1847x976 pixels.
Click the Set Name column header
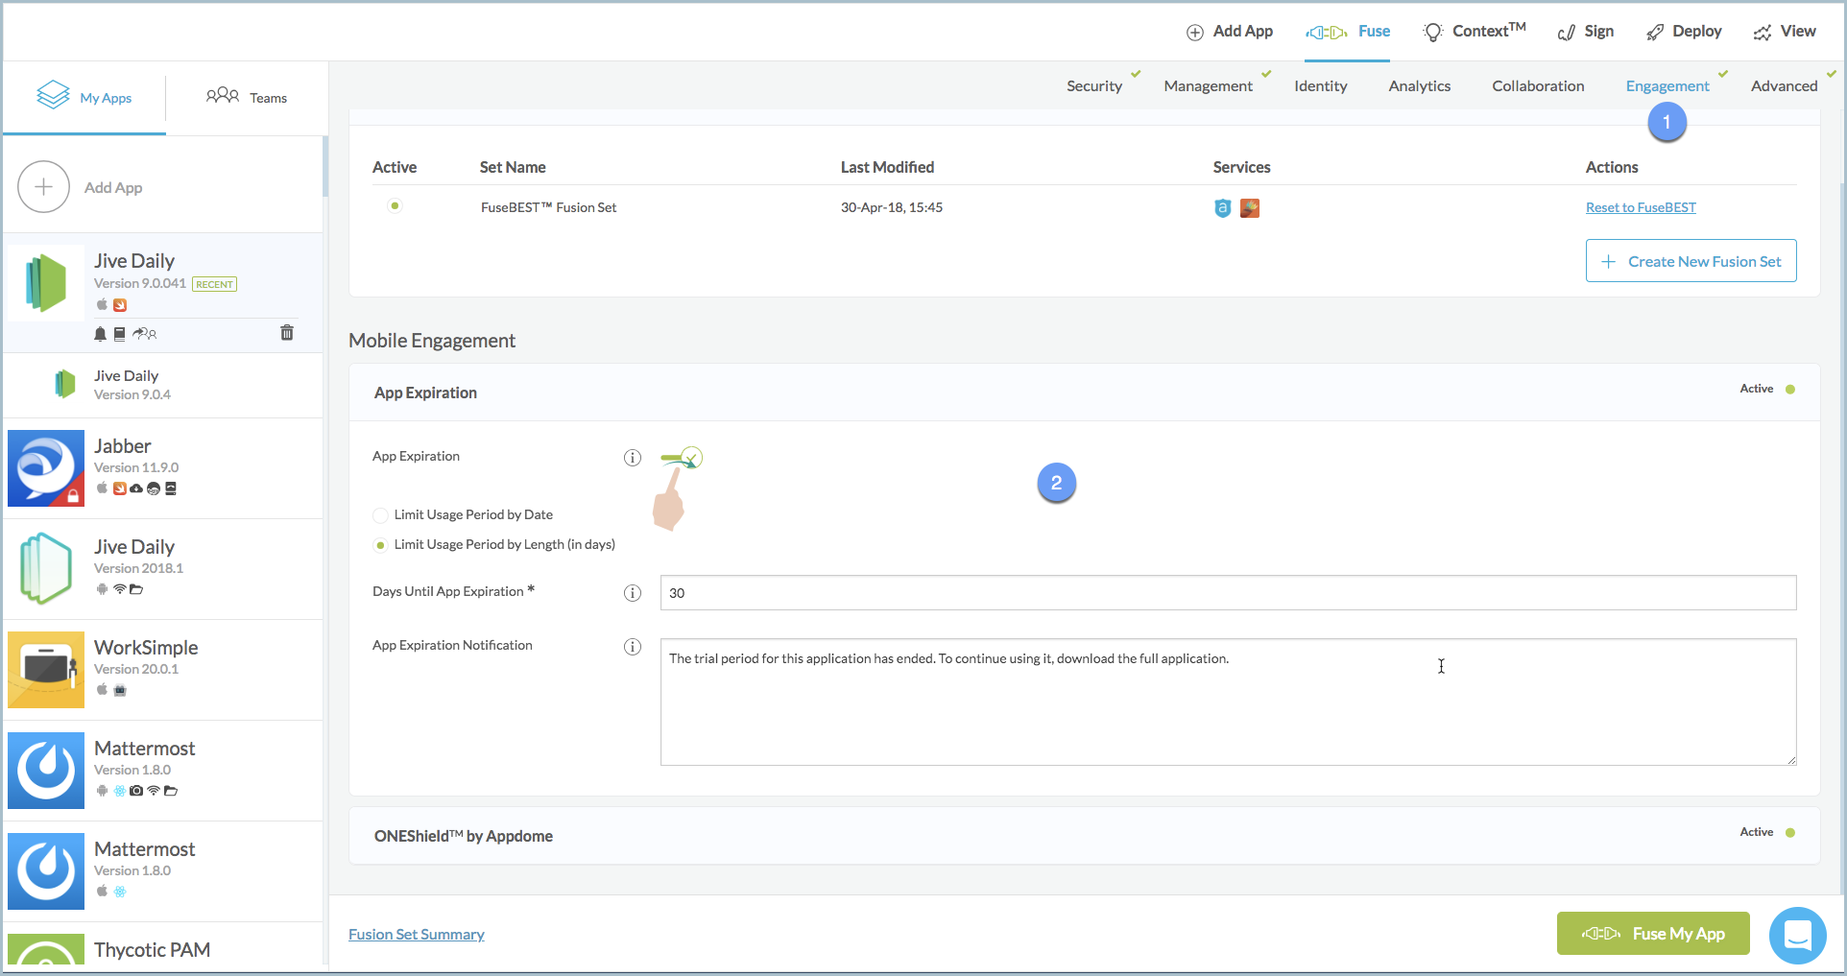(x=513, y=167)
